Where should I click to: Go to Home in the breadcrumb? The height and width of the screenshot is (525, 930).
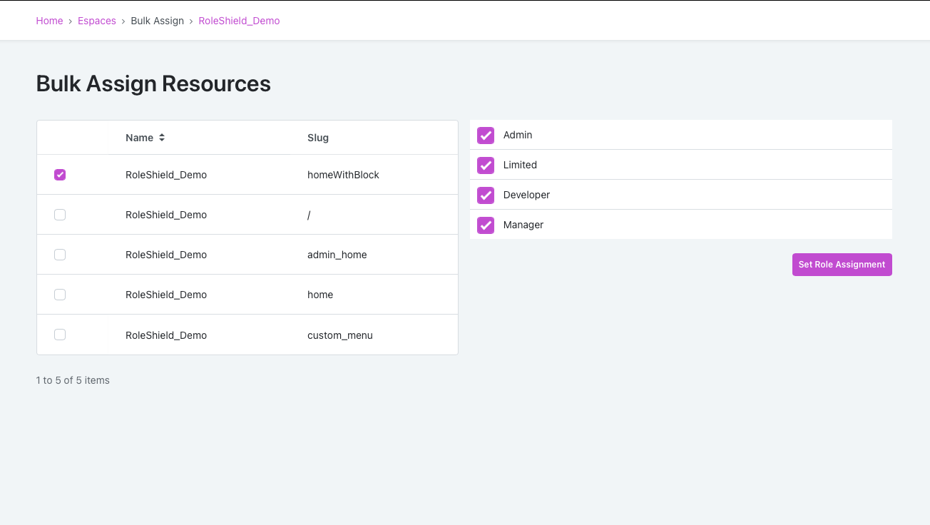[x=50, y=21]
